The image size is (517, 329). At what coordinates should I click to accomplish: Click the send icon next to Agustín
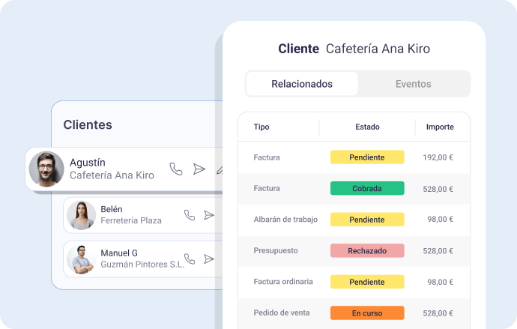point(199,169)
